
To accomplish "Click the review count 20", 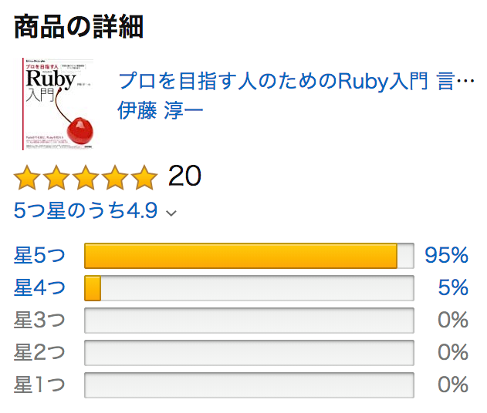I will [x=184, y=176].
